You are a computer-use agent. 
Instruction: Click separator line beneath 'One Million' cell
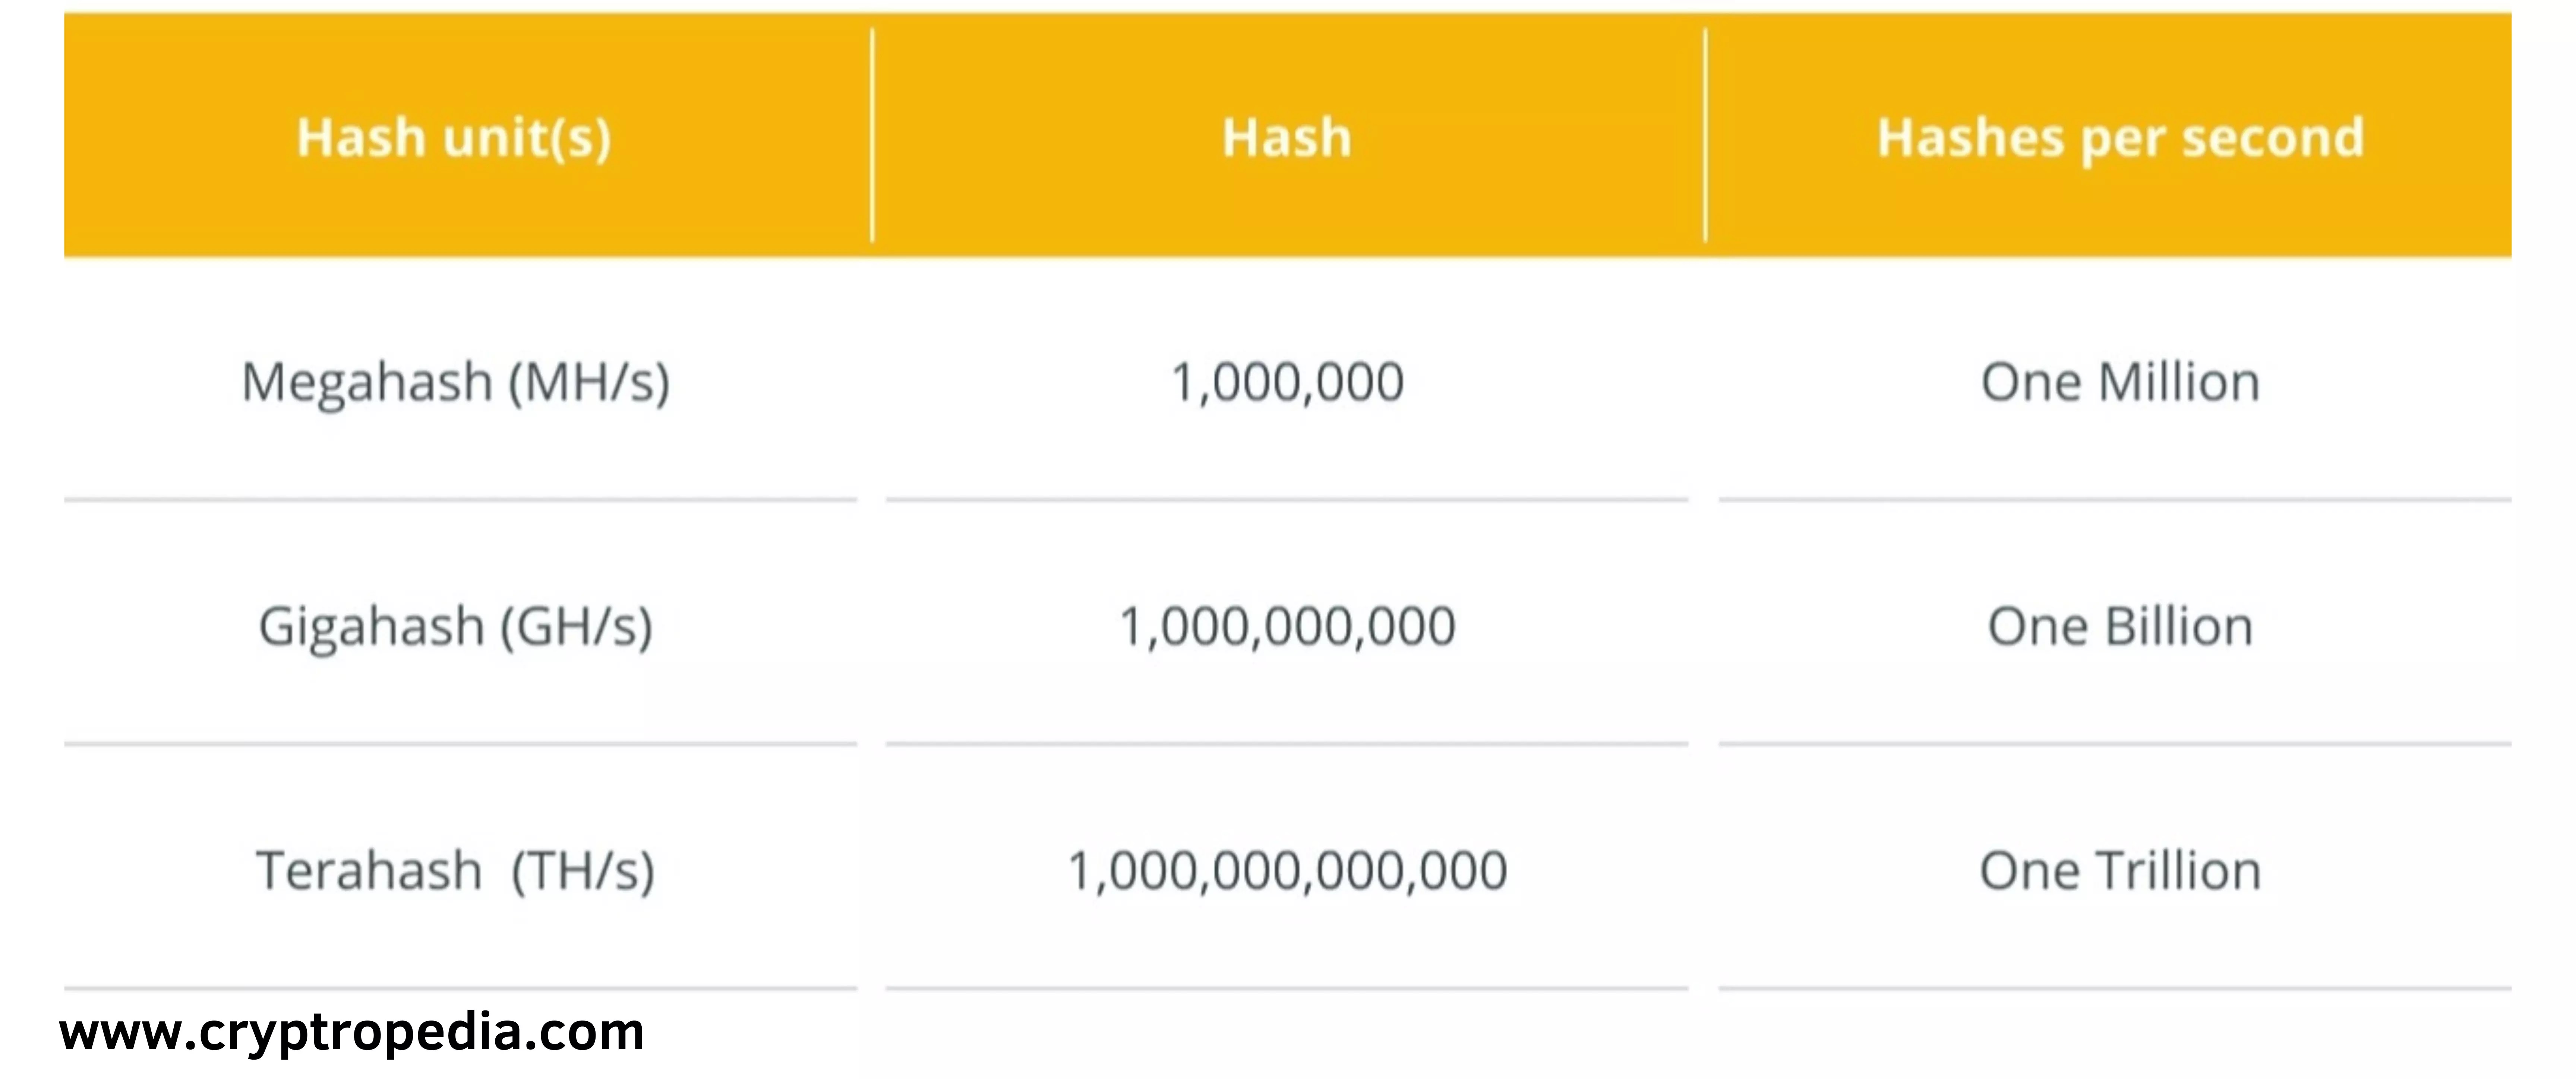[2115, 499]
